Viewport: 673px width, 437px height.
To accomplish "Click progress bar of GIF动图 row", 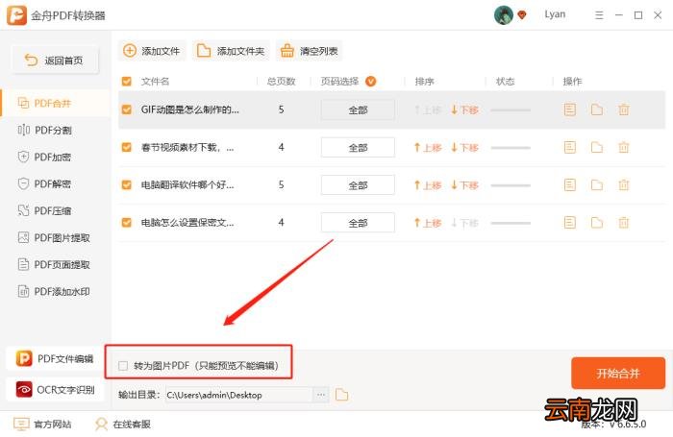I will [x=511, y=110].
